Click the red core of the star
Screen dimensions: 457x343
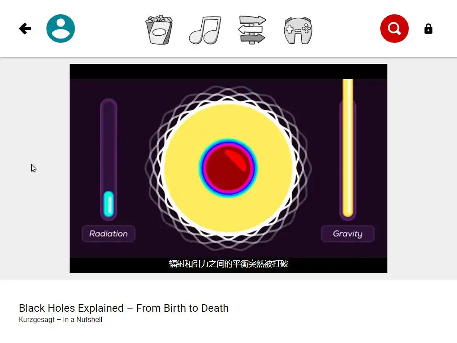click(x=228, y=168)
